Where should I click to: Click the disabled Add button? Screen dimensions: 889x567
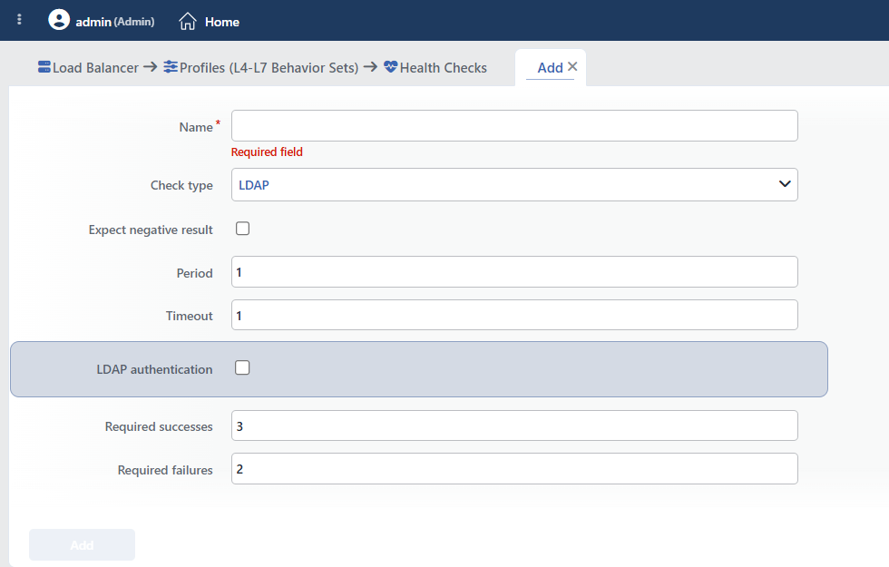point(83,545)
